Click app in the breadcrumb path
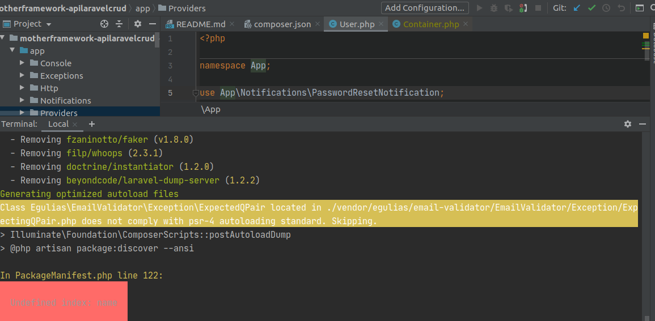This screenshot has height=321, width=655. click(x=142, y=8)
